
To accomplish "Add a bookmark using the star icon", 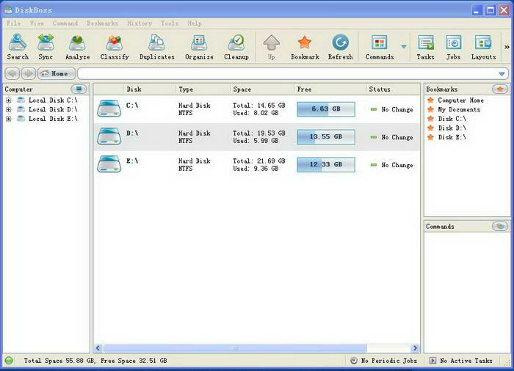I will click(305, 47).
